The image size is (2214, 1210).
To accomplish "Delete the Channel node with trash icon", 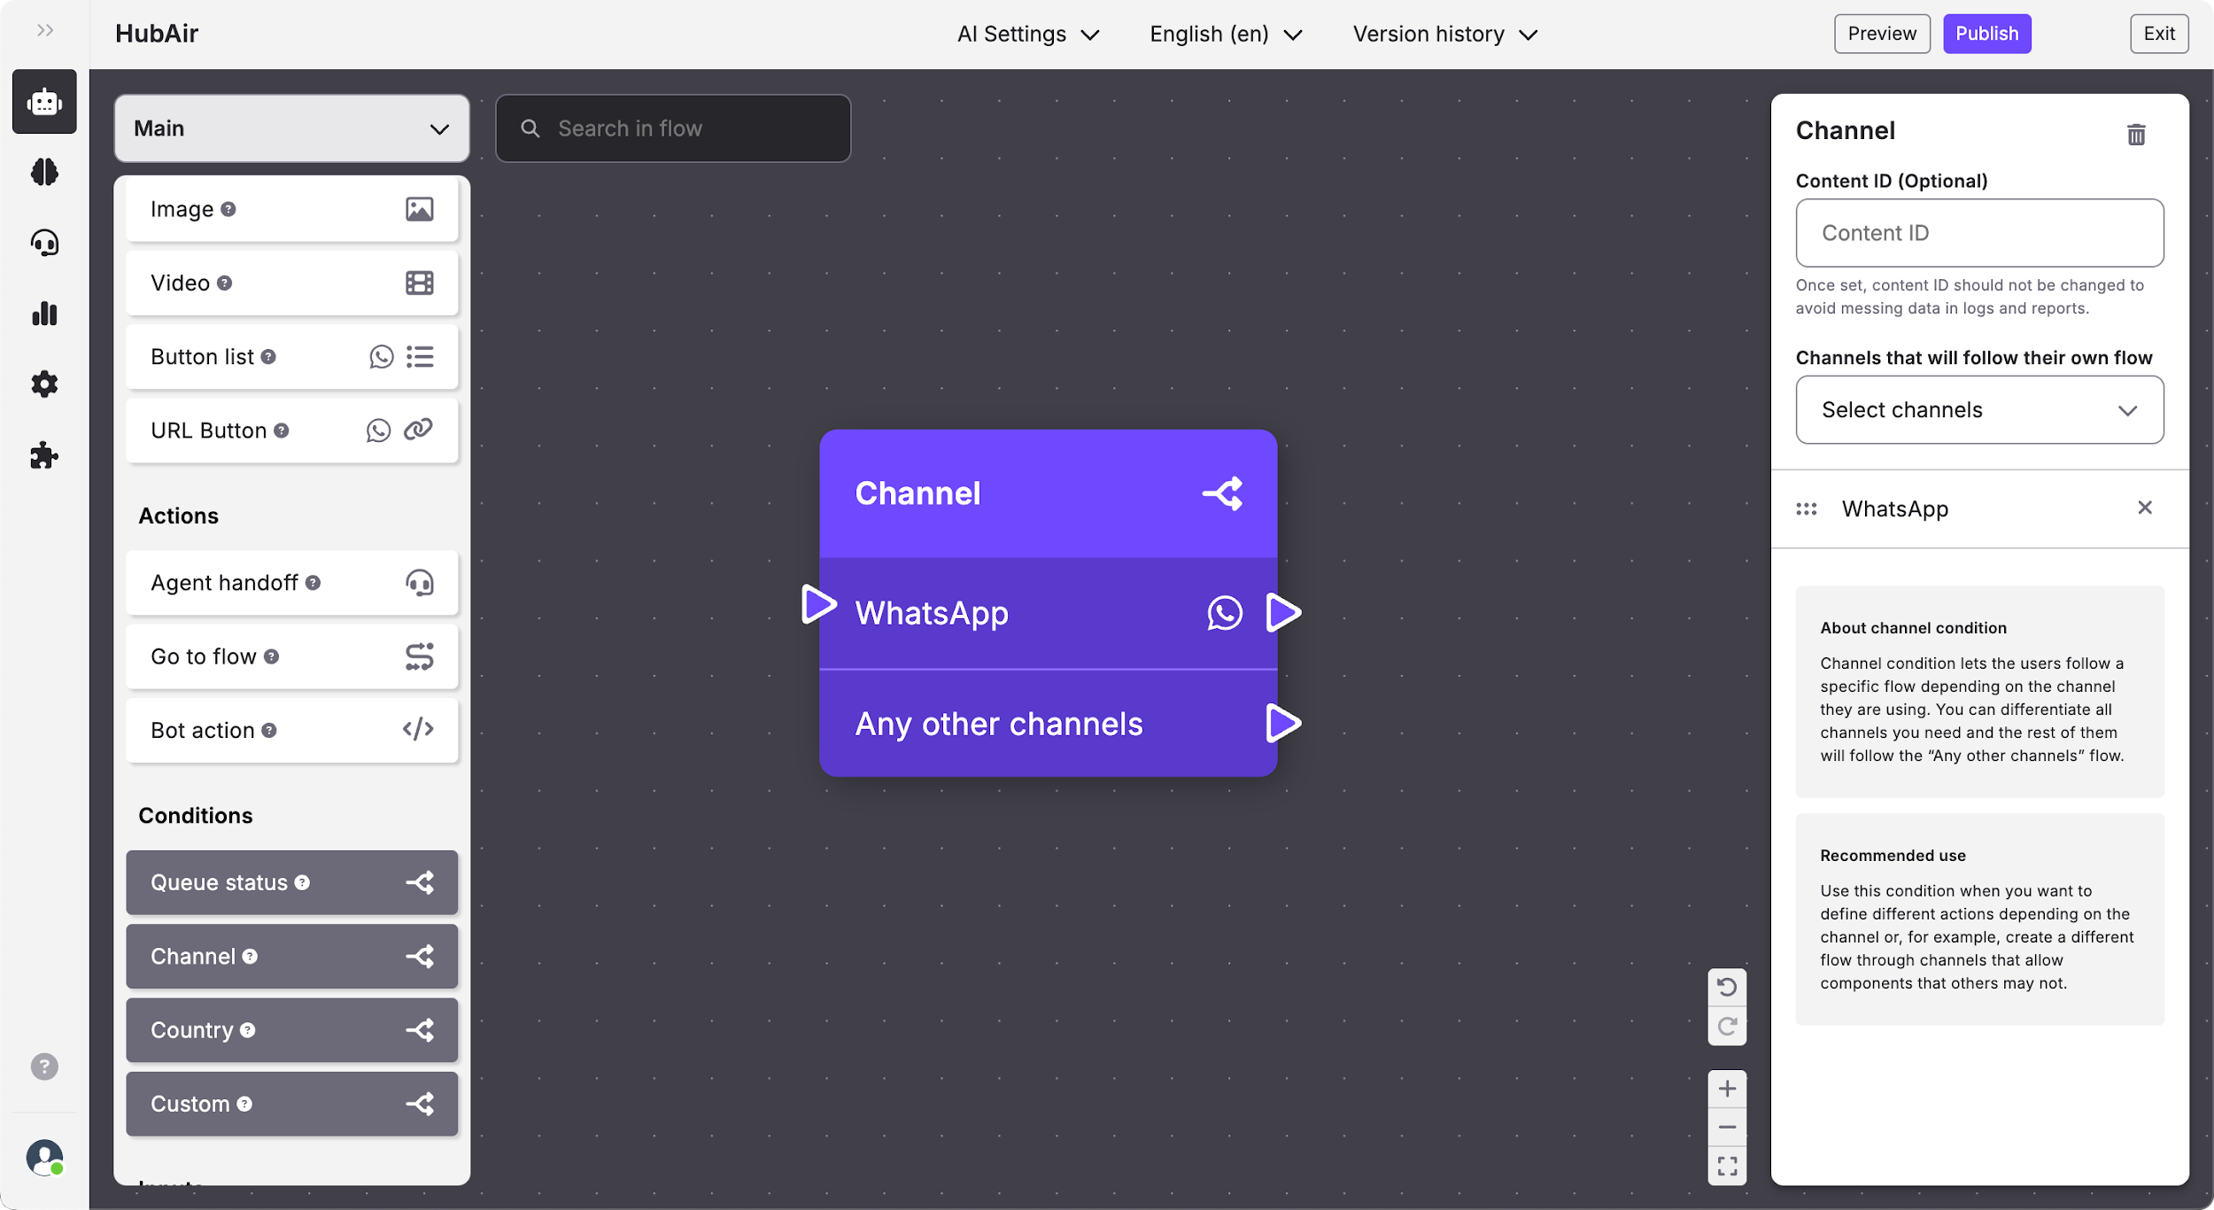I will (x=2136, y=135).
